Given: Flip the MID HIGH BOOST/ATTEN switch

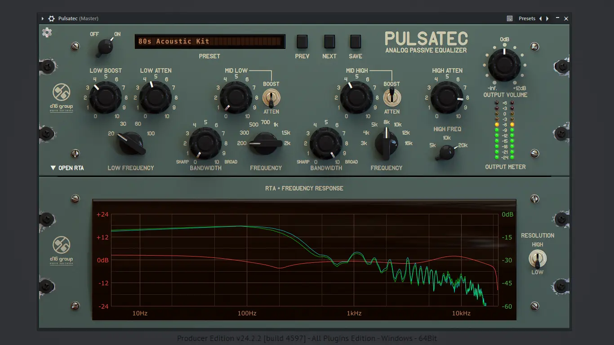Looking at the screenshot, I should tap(392, 97).
